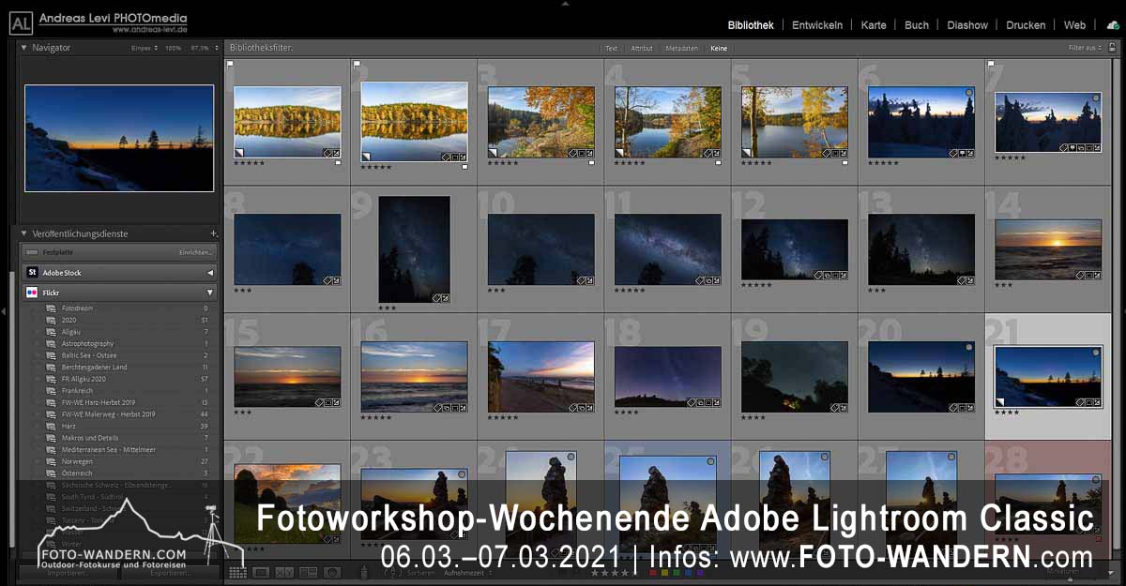Open the Drucken module
Screen dimensions: 1126x586
(x=1026, y=25)
